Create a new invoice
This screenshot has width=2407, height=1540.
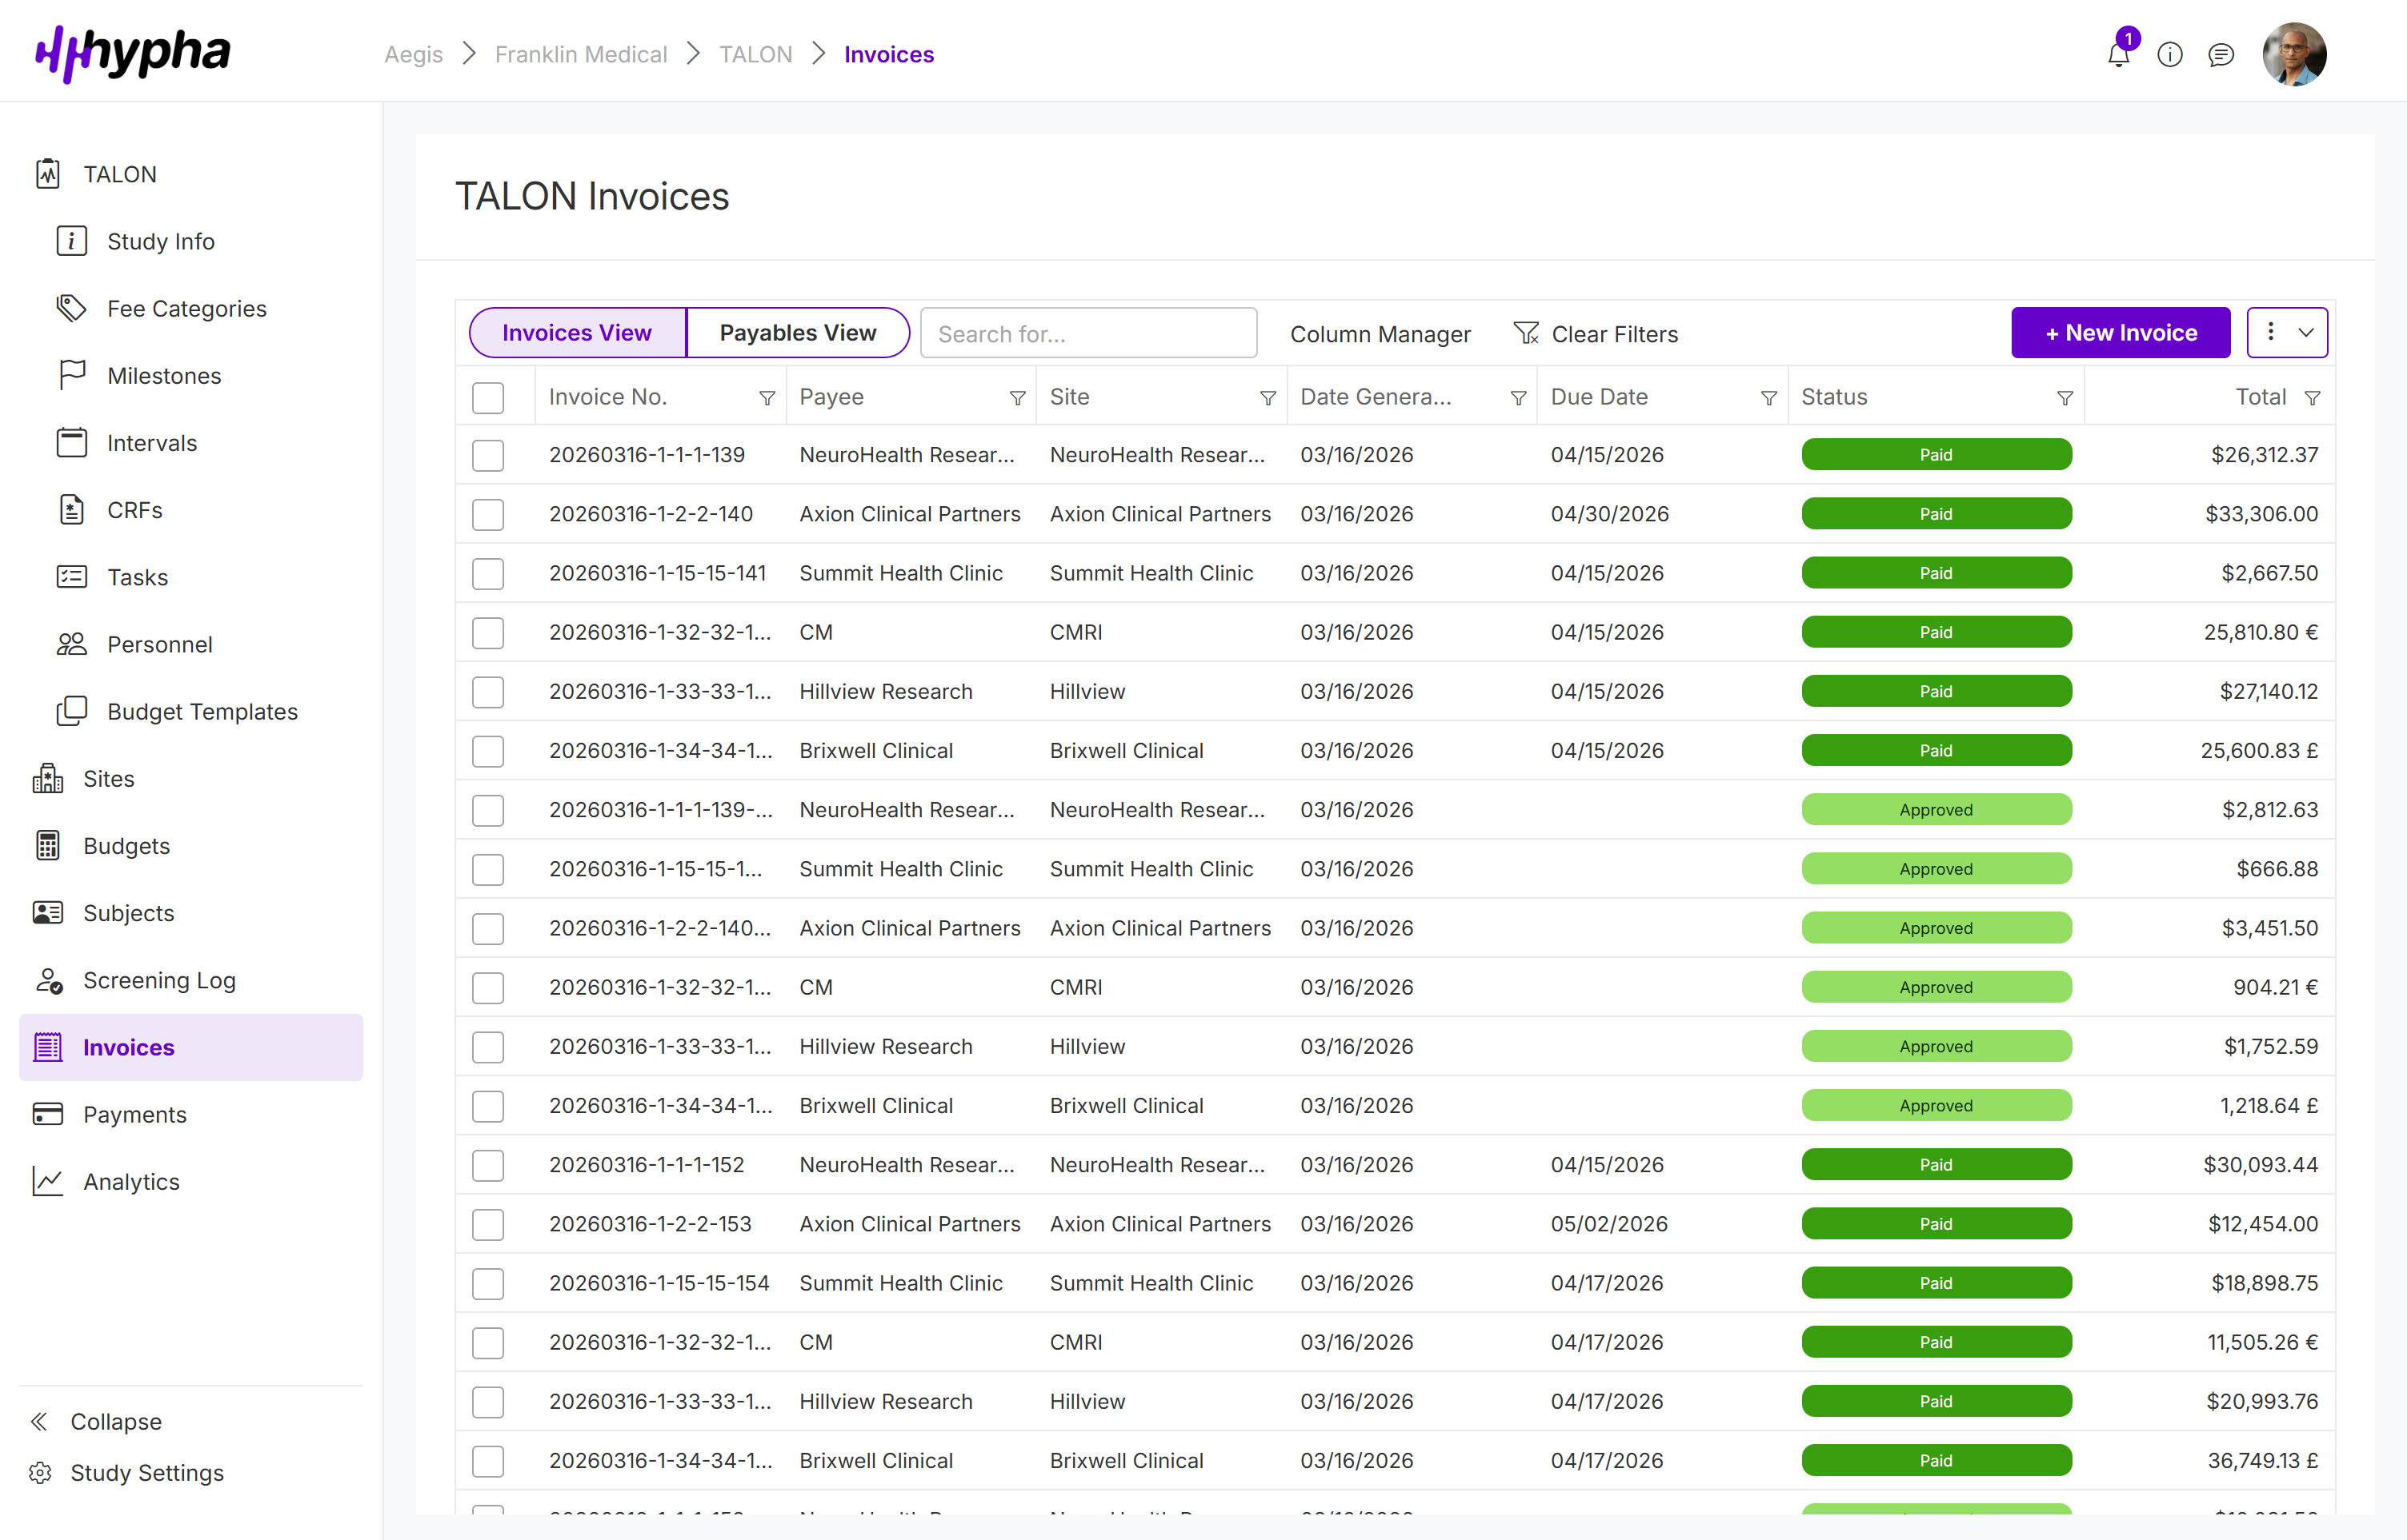2121,332
